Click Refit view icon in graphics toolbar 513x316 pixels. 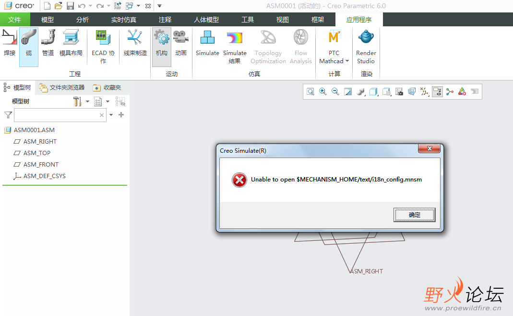pyautogui.click(x=310, y=92)
